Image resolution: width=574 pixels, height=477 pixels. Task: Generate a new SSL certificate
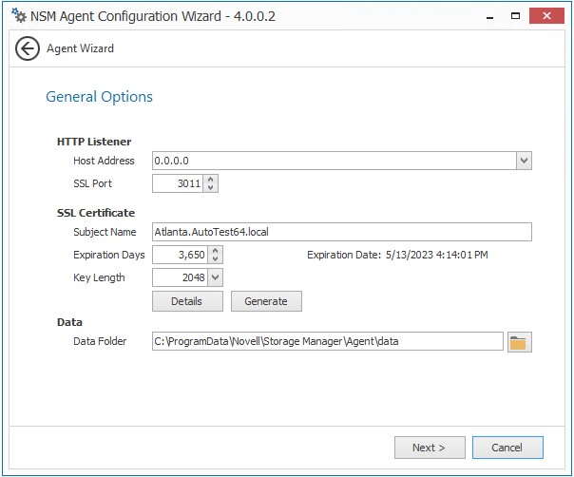pyautogui.click(x=266, y=301)
